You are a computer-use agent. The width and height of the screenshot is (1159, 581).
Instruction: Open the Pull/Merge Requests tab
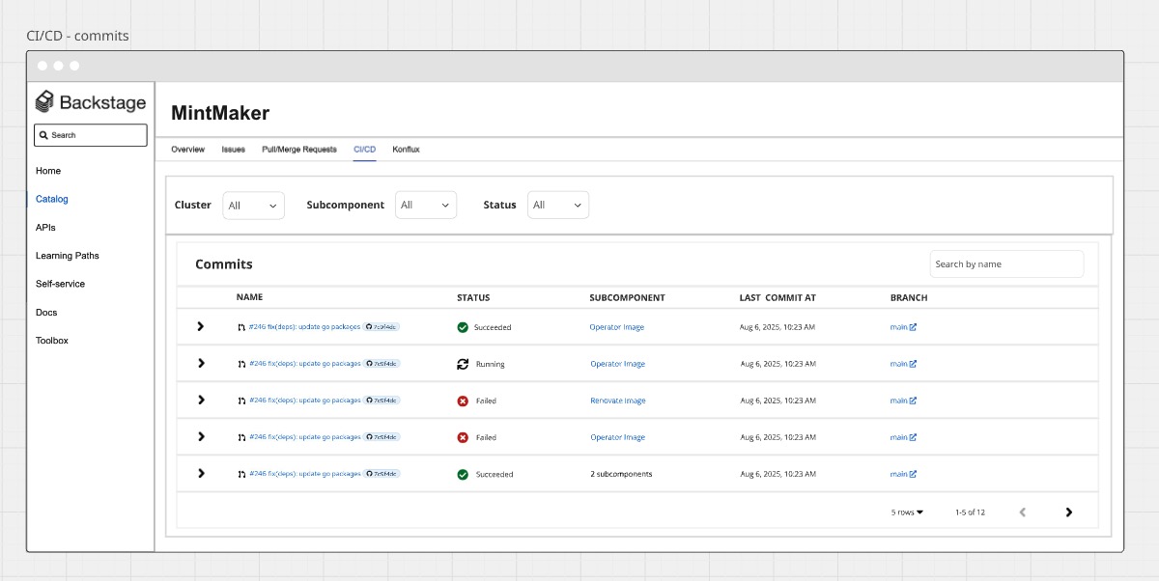(x=299, y=150)
